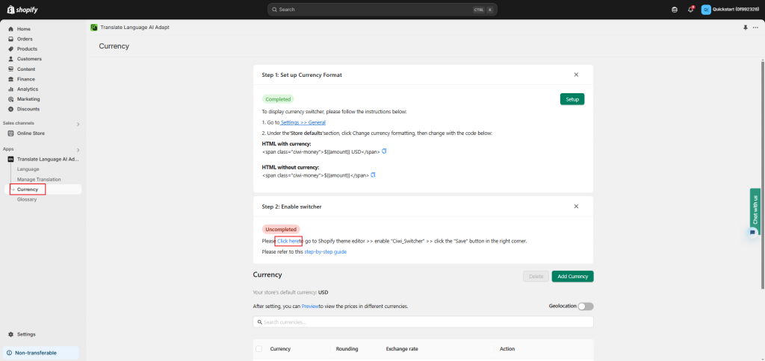Click the Shopify logo in header
The height and width of the screenshot is (361, 765).
point(22,9)
